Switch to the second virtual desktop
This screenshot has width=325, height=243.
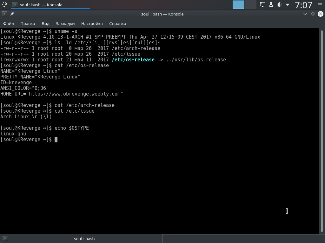pyautogui.click(x=250, y=4)
